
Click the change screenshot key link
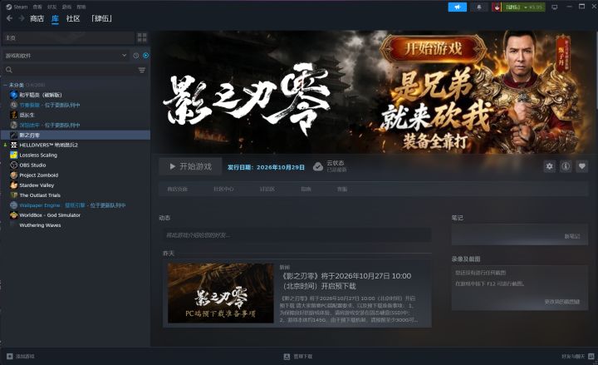coord(562,302)
